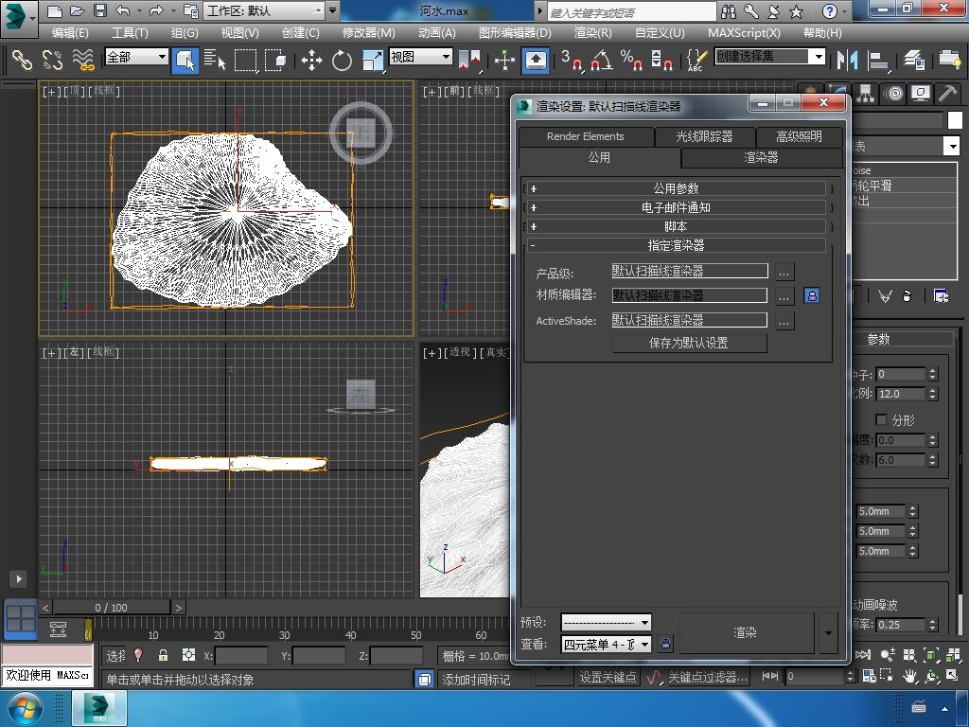Toggle Spinner Snap button
The height and width of the screenshot is (727, 969).
661,60
